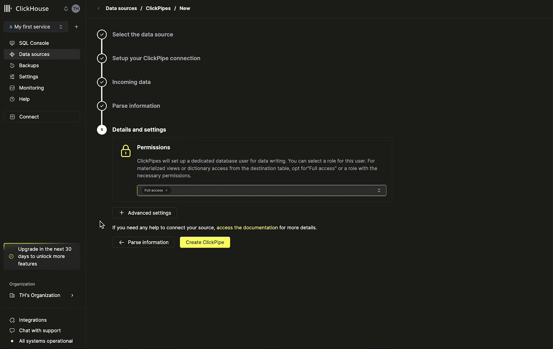Go back to Parse information
The image size is (553, 349).
click(x=143, y=242)
